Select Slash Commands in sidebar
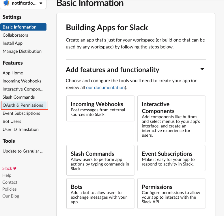 pos(18,97)
